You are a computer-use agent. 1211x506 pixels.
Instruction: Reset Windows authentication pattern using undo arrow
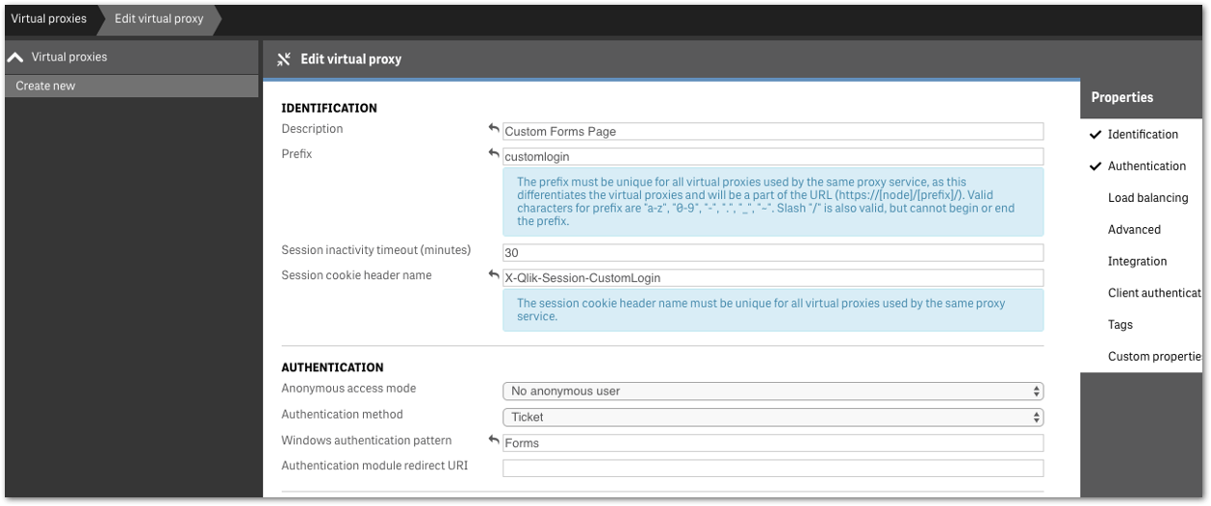click(x=494, y=441)
